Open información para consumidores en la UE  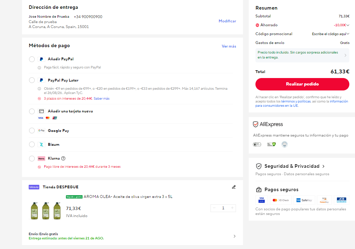click(x=302, y=104)
